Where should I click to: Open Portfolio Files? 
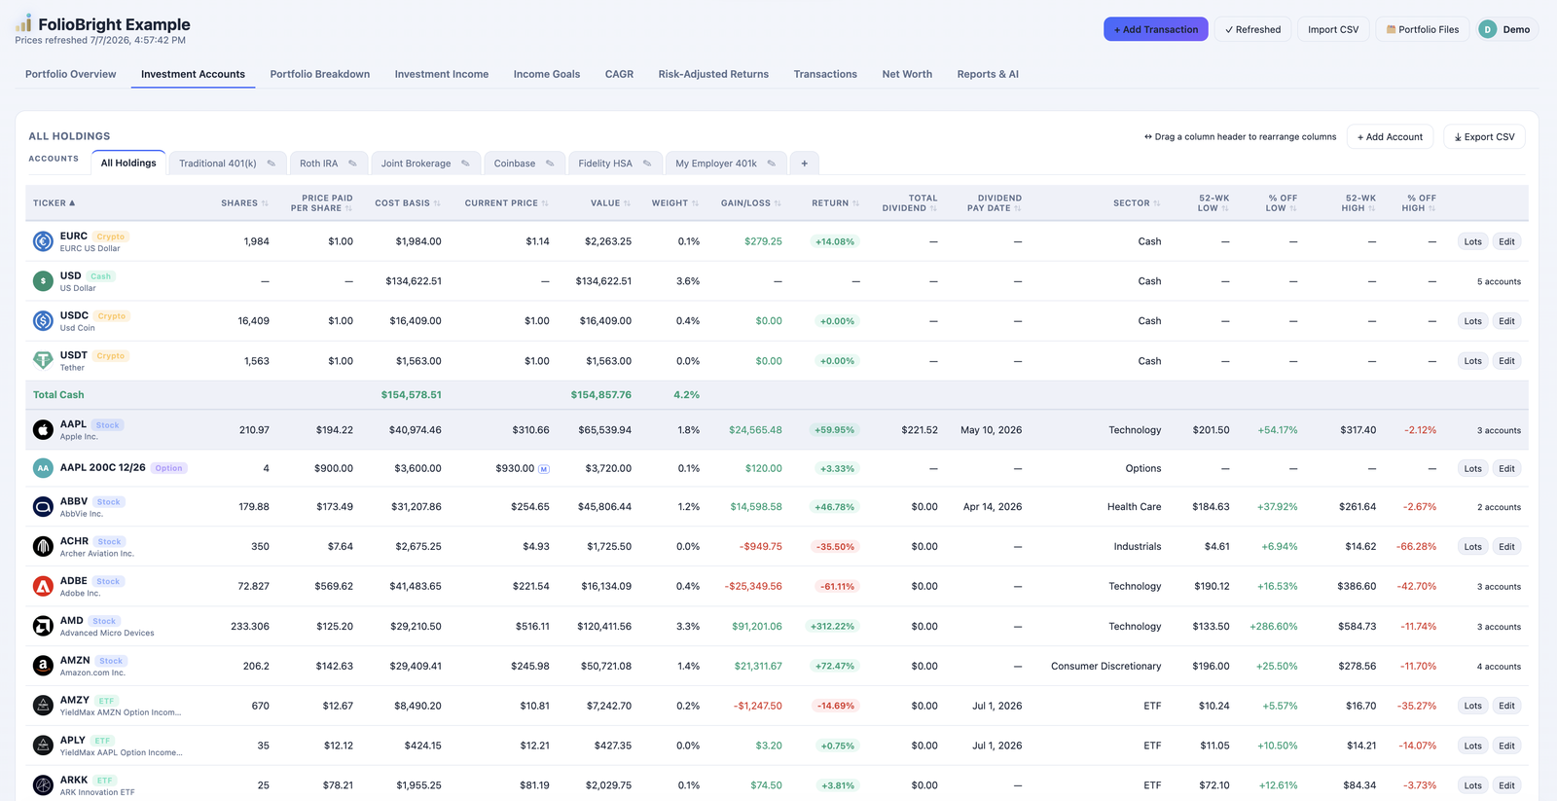tap(1423, 29)
